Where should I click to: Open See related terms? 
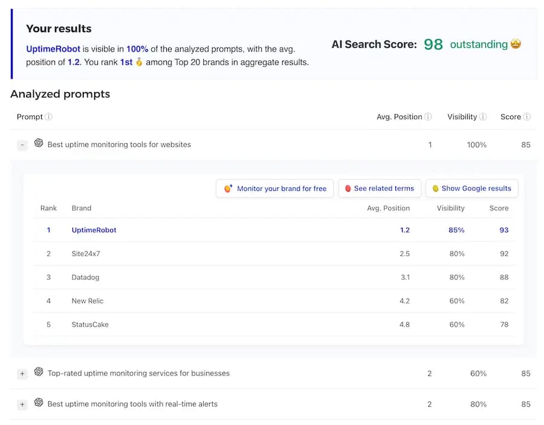pyautogui.click(x=380, y=189)
